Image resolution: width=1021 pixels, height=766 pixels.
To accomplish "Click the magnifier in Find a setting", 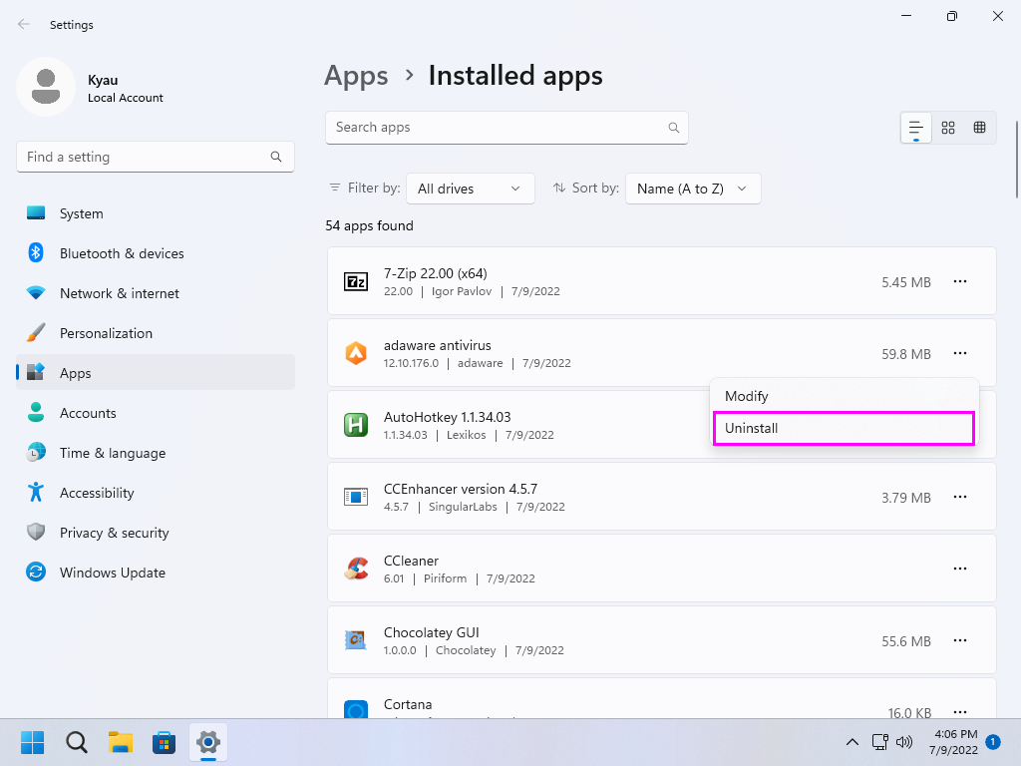I will 276,157.
